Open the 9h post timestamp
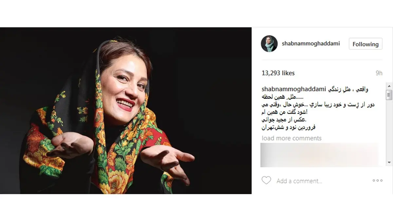The height and width of the screenshot is (221, 393). (x=379, y=73)
